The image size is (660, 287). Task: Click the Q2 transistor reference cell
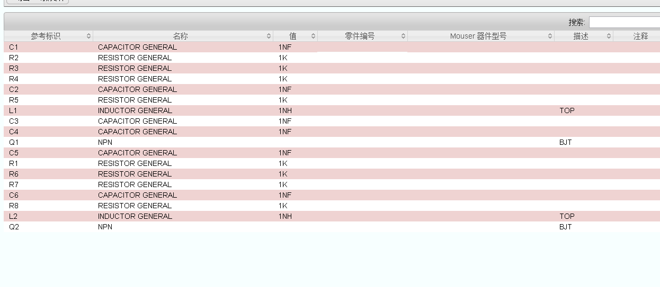click(x=14, y=227)
